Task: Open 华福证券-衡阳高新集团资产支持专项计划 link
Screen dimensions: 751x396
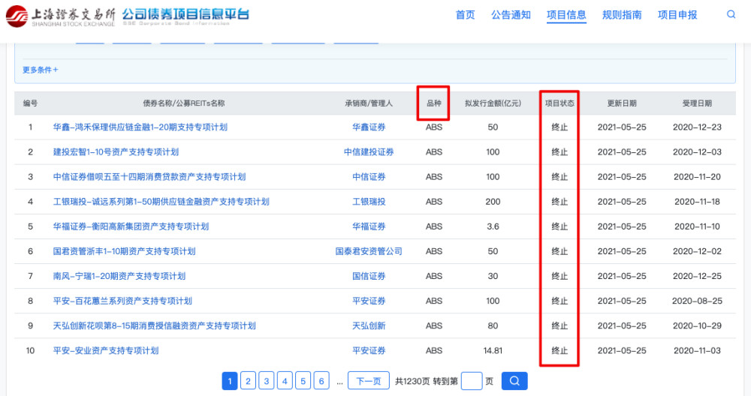Action: 131,226
